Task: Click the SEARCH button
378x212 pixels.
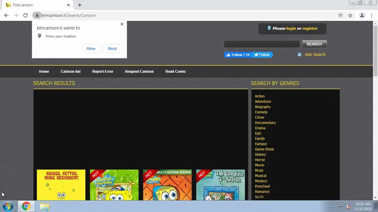Action: tap(314, 44)
